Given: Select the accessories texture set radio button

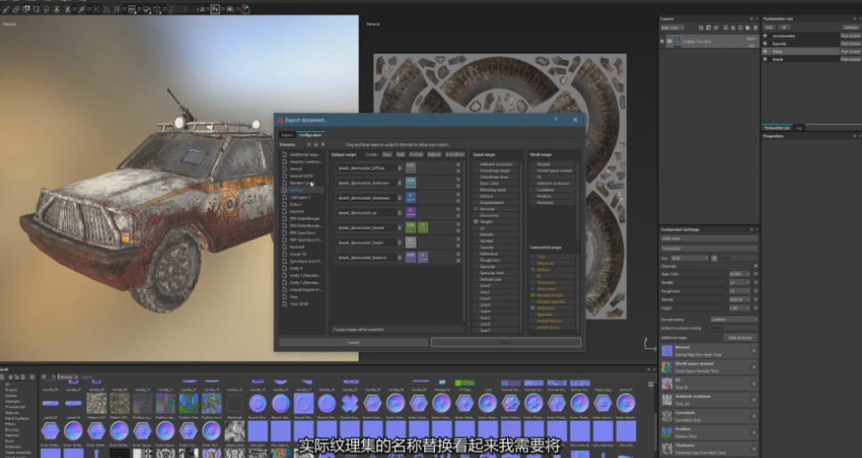Looking at the screenshot, I should click(765, 36).
